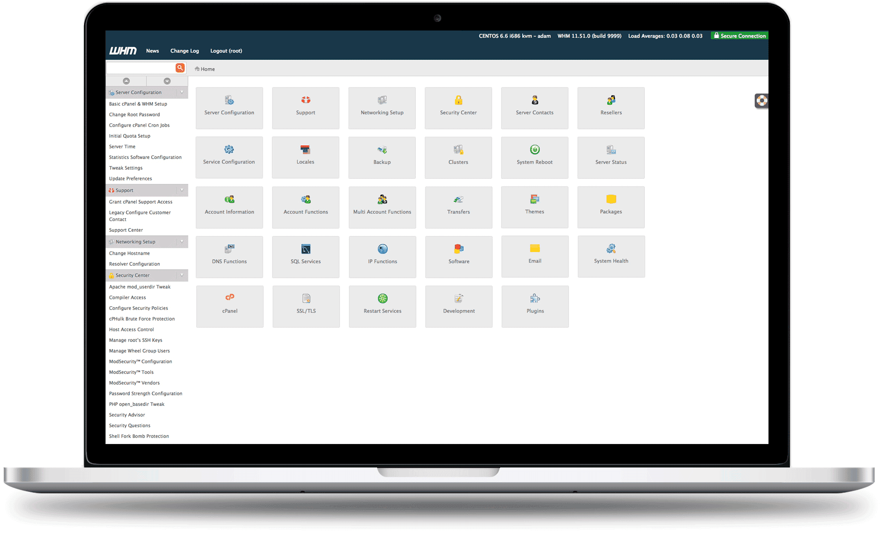The image size is (883, 534).
Task: Open the Transfers tile
Action: coord(459,207)
